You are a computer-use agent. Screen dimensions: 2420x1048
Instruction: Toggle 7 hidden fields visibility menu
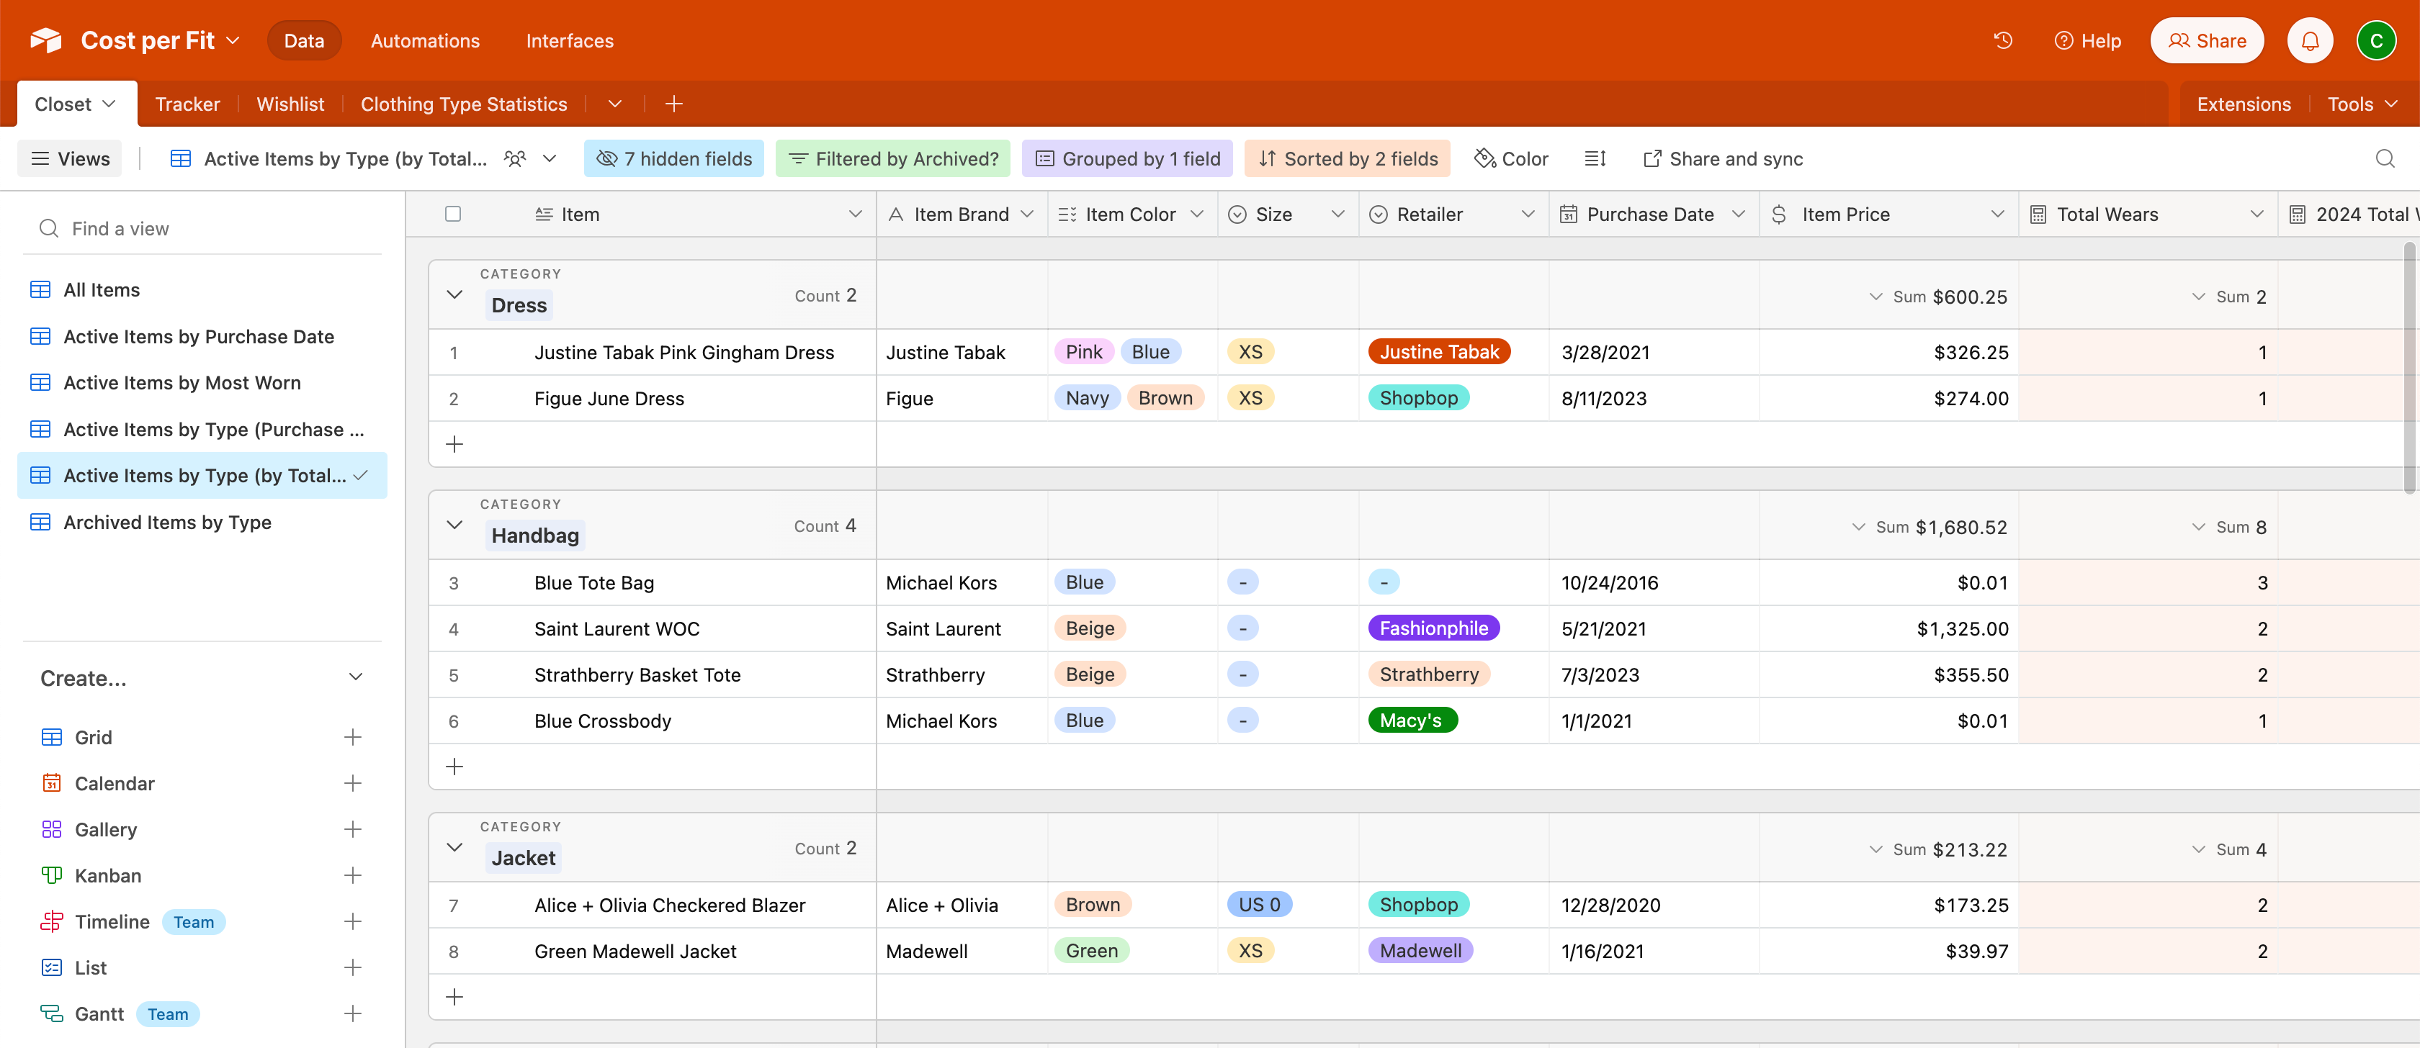click(x=673, y=158)
